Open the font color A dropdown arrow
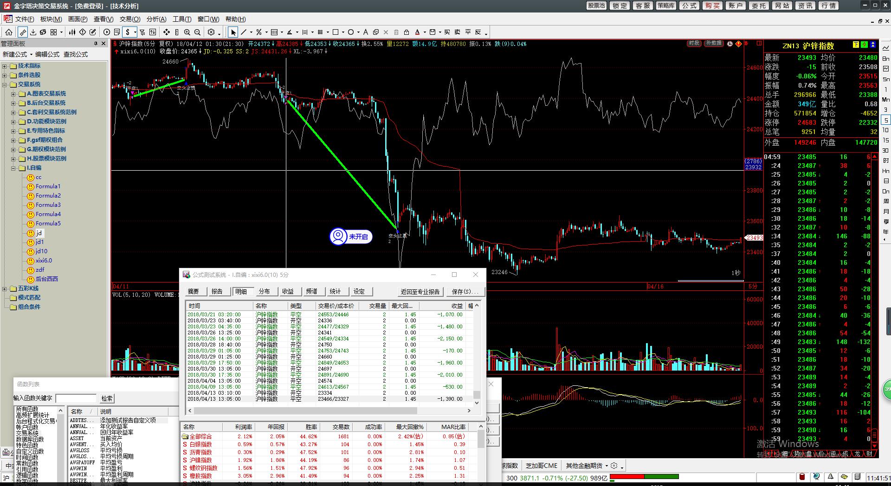 point(425,32)
